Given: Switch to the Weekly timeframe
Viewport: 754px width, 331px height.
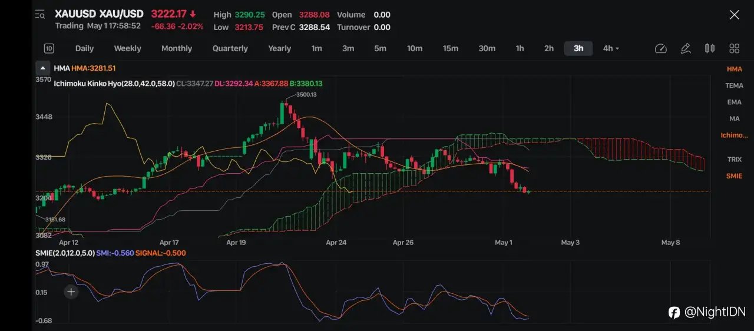Looking at the screenshot, I should point(127,48).
